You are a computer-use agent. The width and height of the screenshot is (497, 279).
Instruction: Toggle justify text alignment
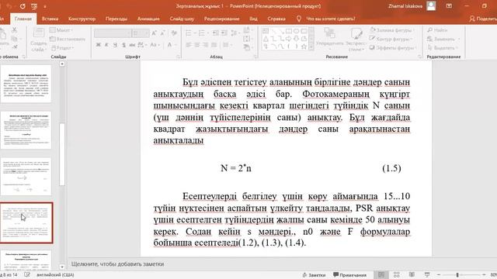[214, 45]
